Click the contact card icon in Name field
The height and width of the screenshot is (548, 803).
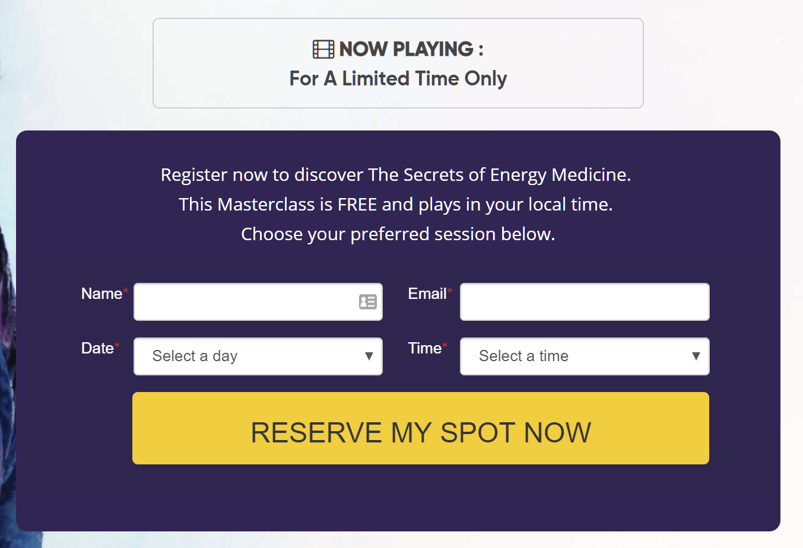tap(367, 302)
